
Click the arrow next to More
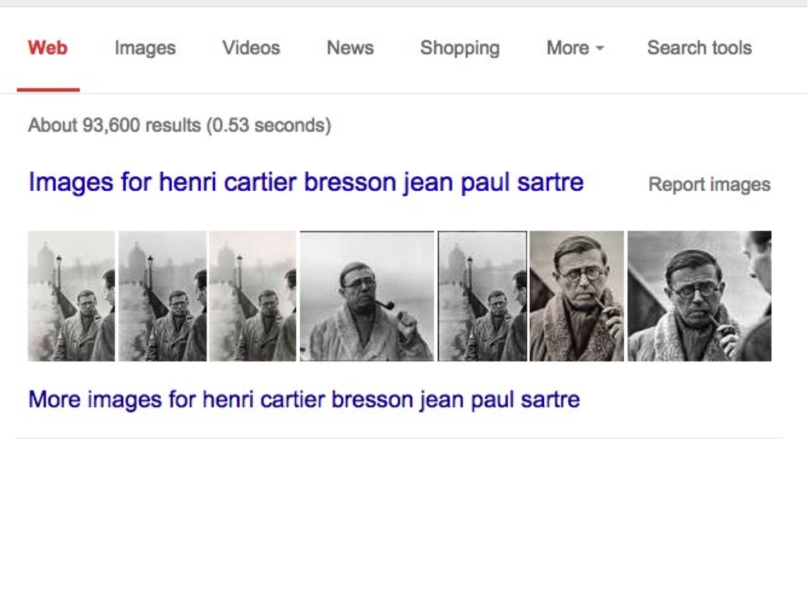(600, 49)
